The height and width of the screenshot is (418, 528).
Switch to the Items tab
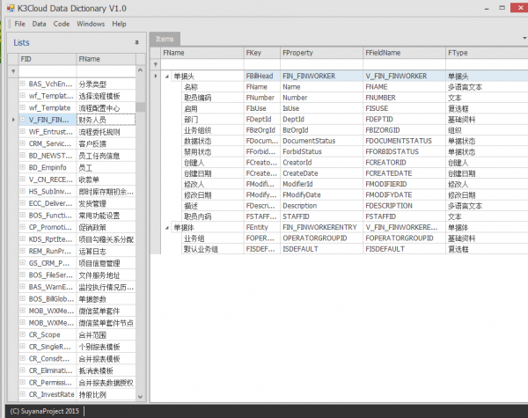click(165, 40)
